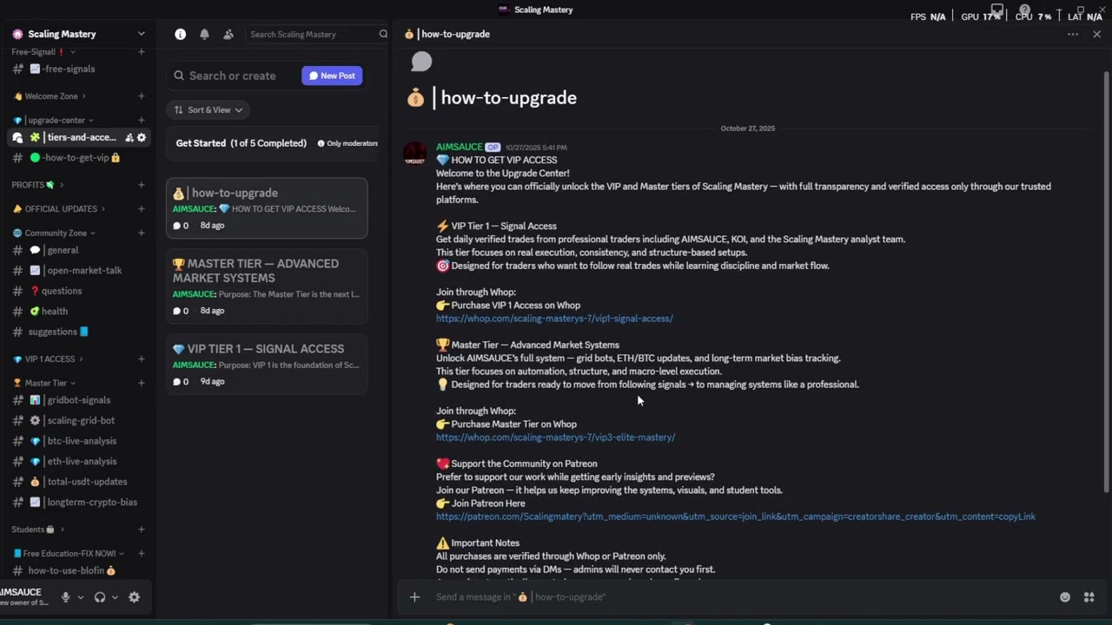Open vip3-elite-mastery Whop link
This screenshot has width=1112, height=625.
pos(555,437)
